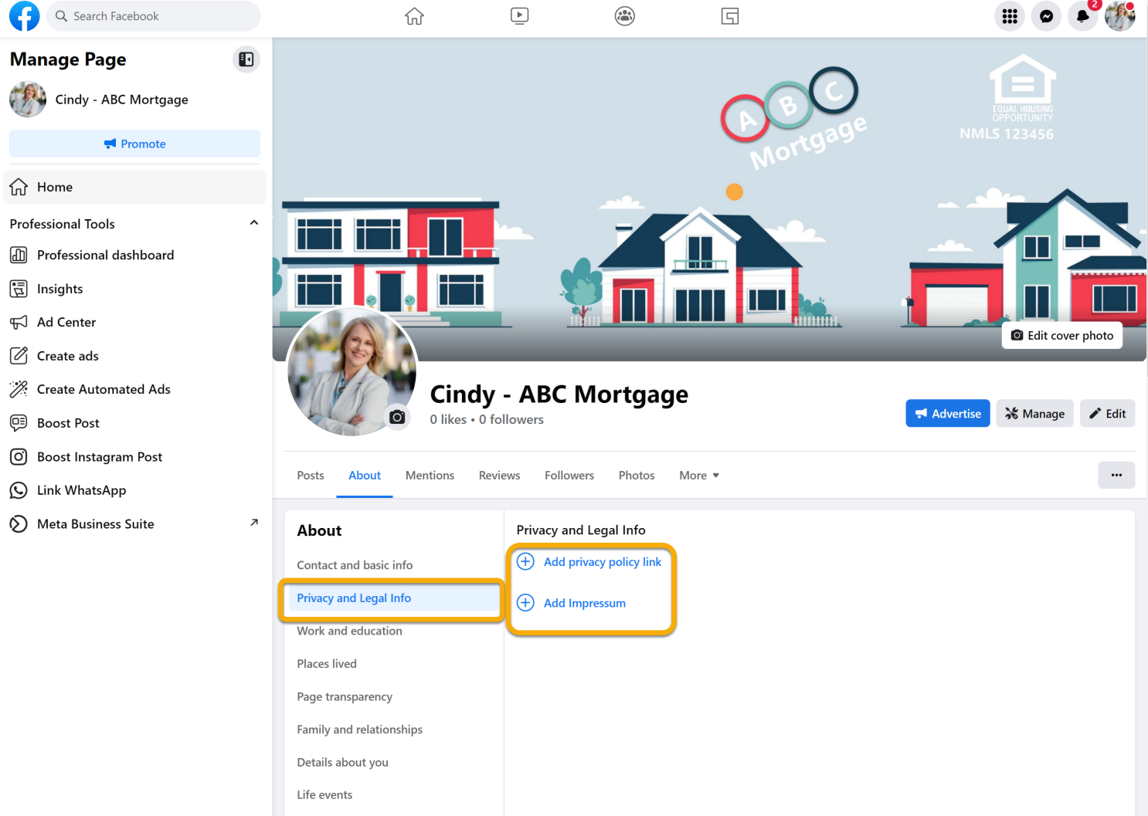Switch to the Posts tab
Image resolution: width=1148 pixels, height=816 pixels.
point(311,476)
